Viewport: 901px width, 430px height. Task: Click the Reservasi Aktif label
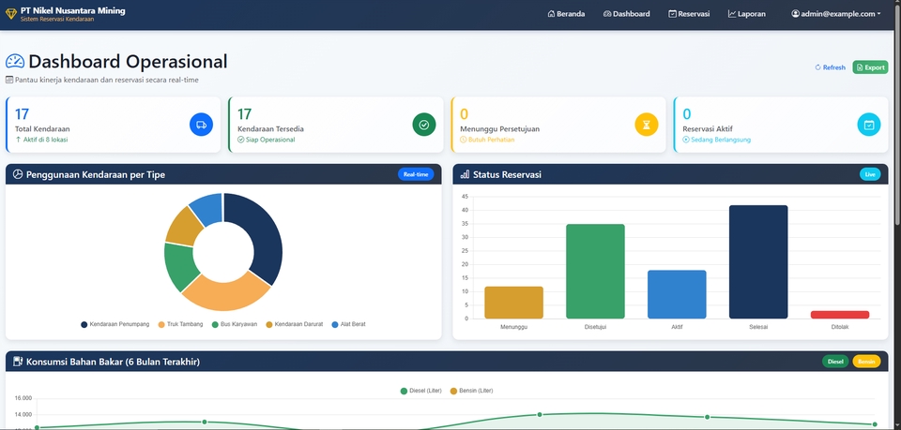point(708,129)
